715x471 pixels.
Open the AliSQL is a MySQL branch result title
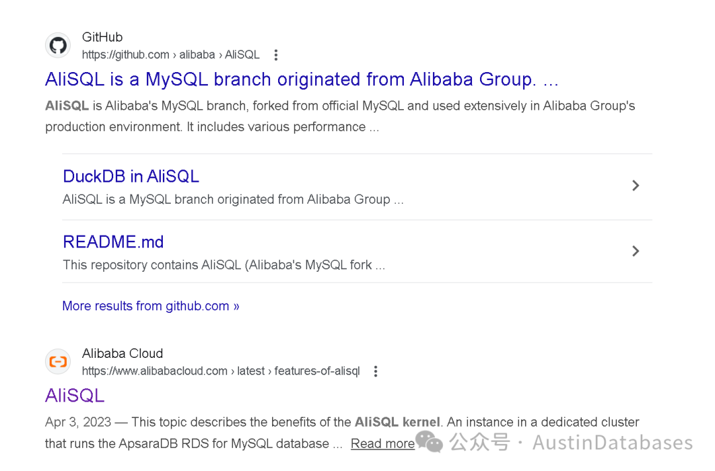pyautogui.click(x=302, y=79)
